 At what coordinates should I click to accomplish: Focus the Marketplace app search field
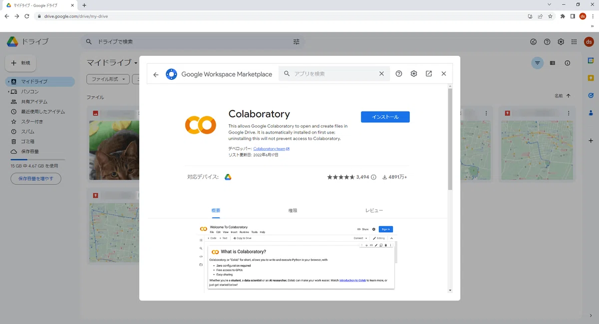[333, 74]
